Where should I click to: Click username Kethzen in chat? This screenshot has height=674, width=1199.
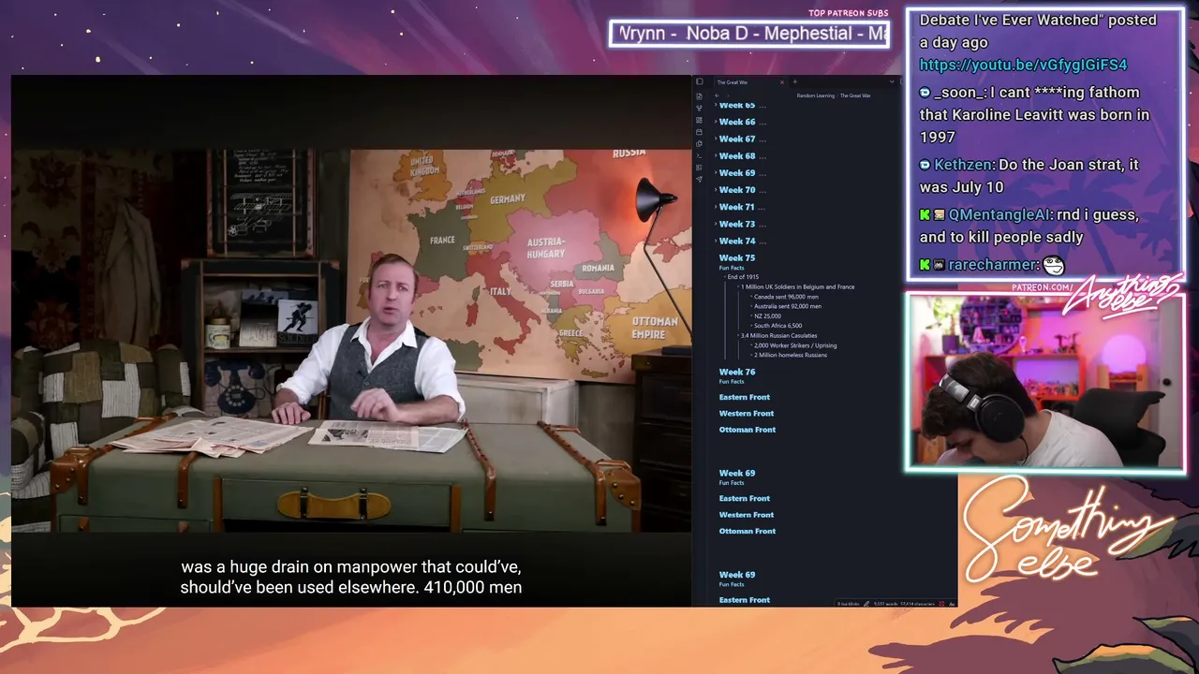click(964, 165)
